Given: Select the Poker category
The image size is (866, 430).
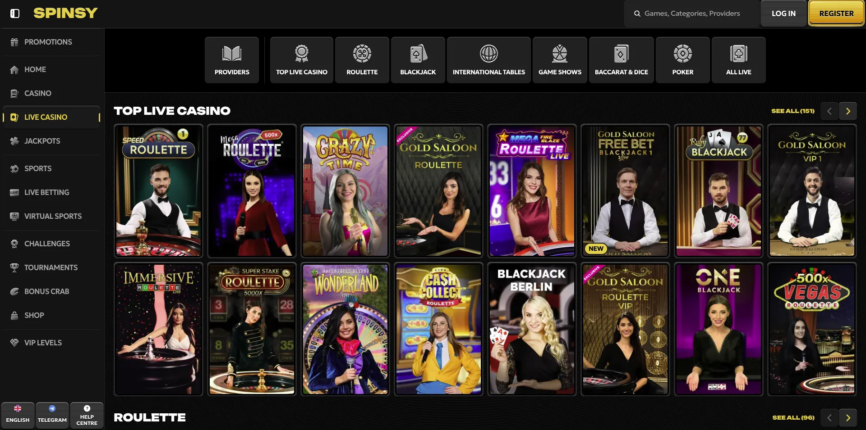Looking at the screenshot, I should pos(683,60).
